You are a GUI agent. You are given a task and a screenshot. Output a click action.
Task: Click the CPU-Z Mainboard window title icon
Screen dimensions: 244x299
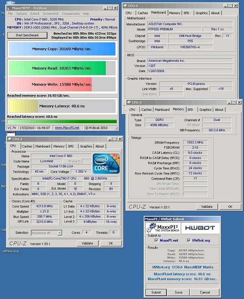125,6
